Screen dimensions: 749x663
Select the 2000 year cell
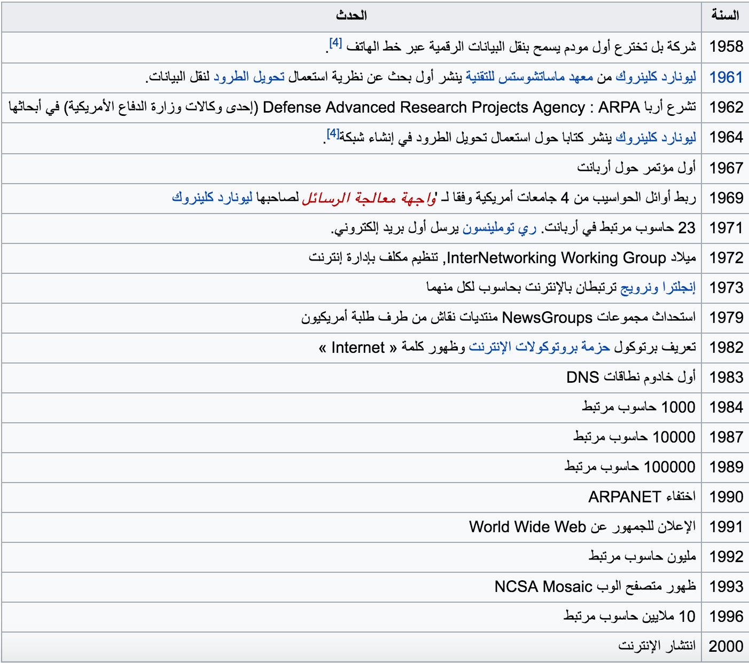pyautogui.click(x=726, y=646)
